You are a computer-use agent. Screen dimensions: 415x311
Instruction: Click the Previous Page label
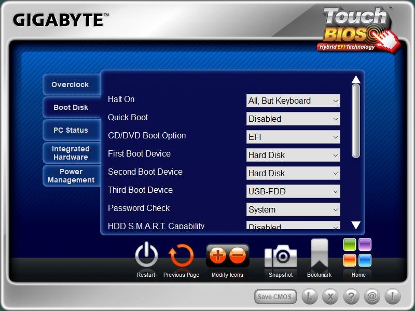(181, 275)
